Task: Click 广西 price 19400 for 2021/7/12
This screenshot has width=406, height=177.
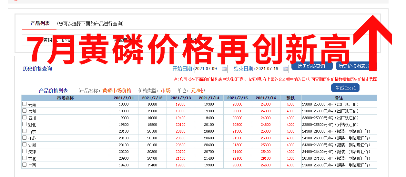Action: (x=152, y=165)
